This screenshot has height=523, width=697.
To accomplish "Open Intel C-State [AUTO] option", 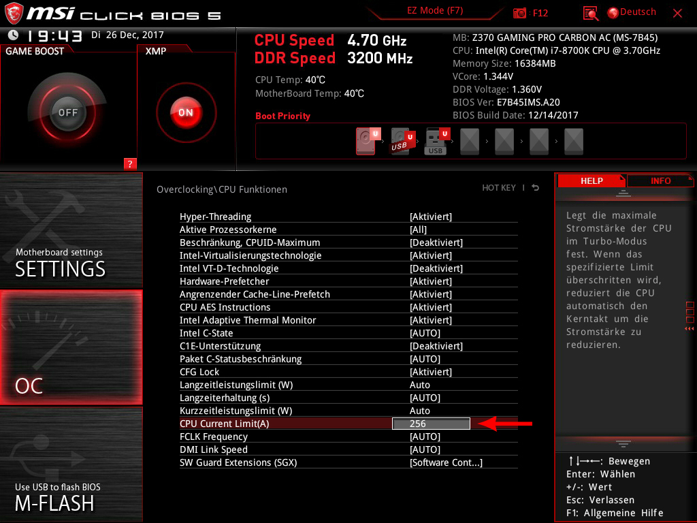I will tap(348, 332).
